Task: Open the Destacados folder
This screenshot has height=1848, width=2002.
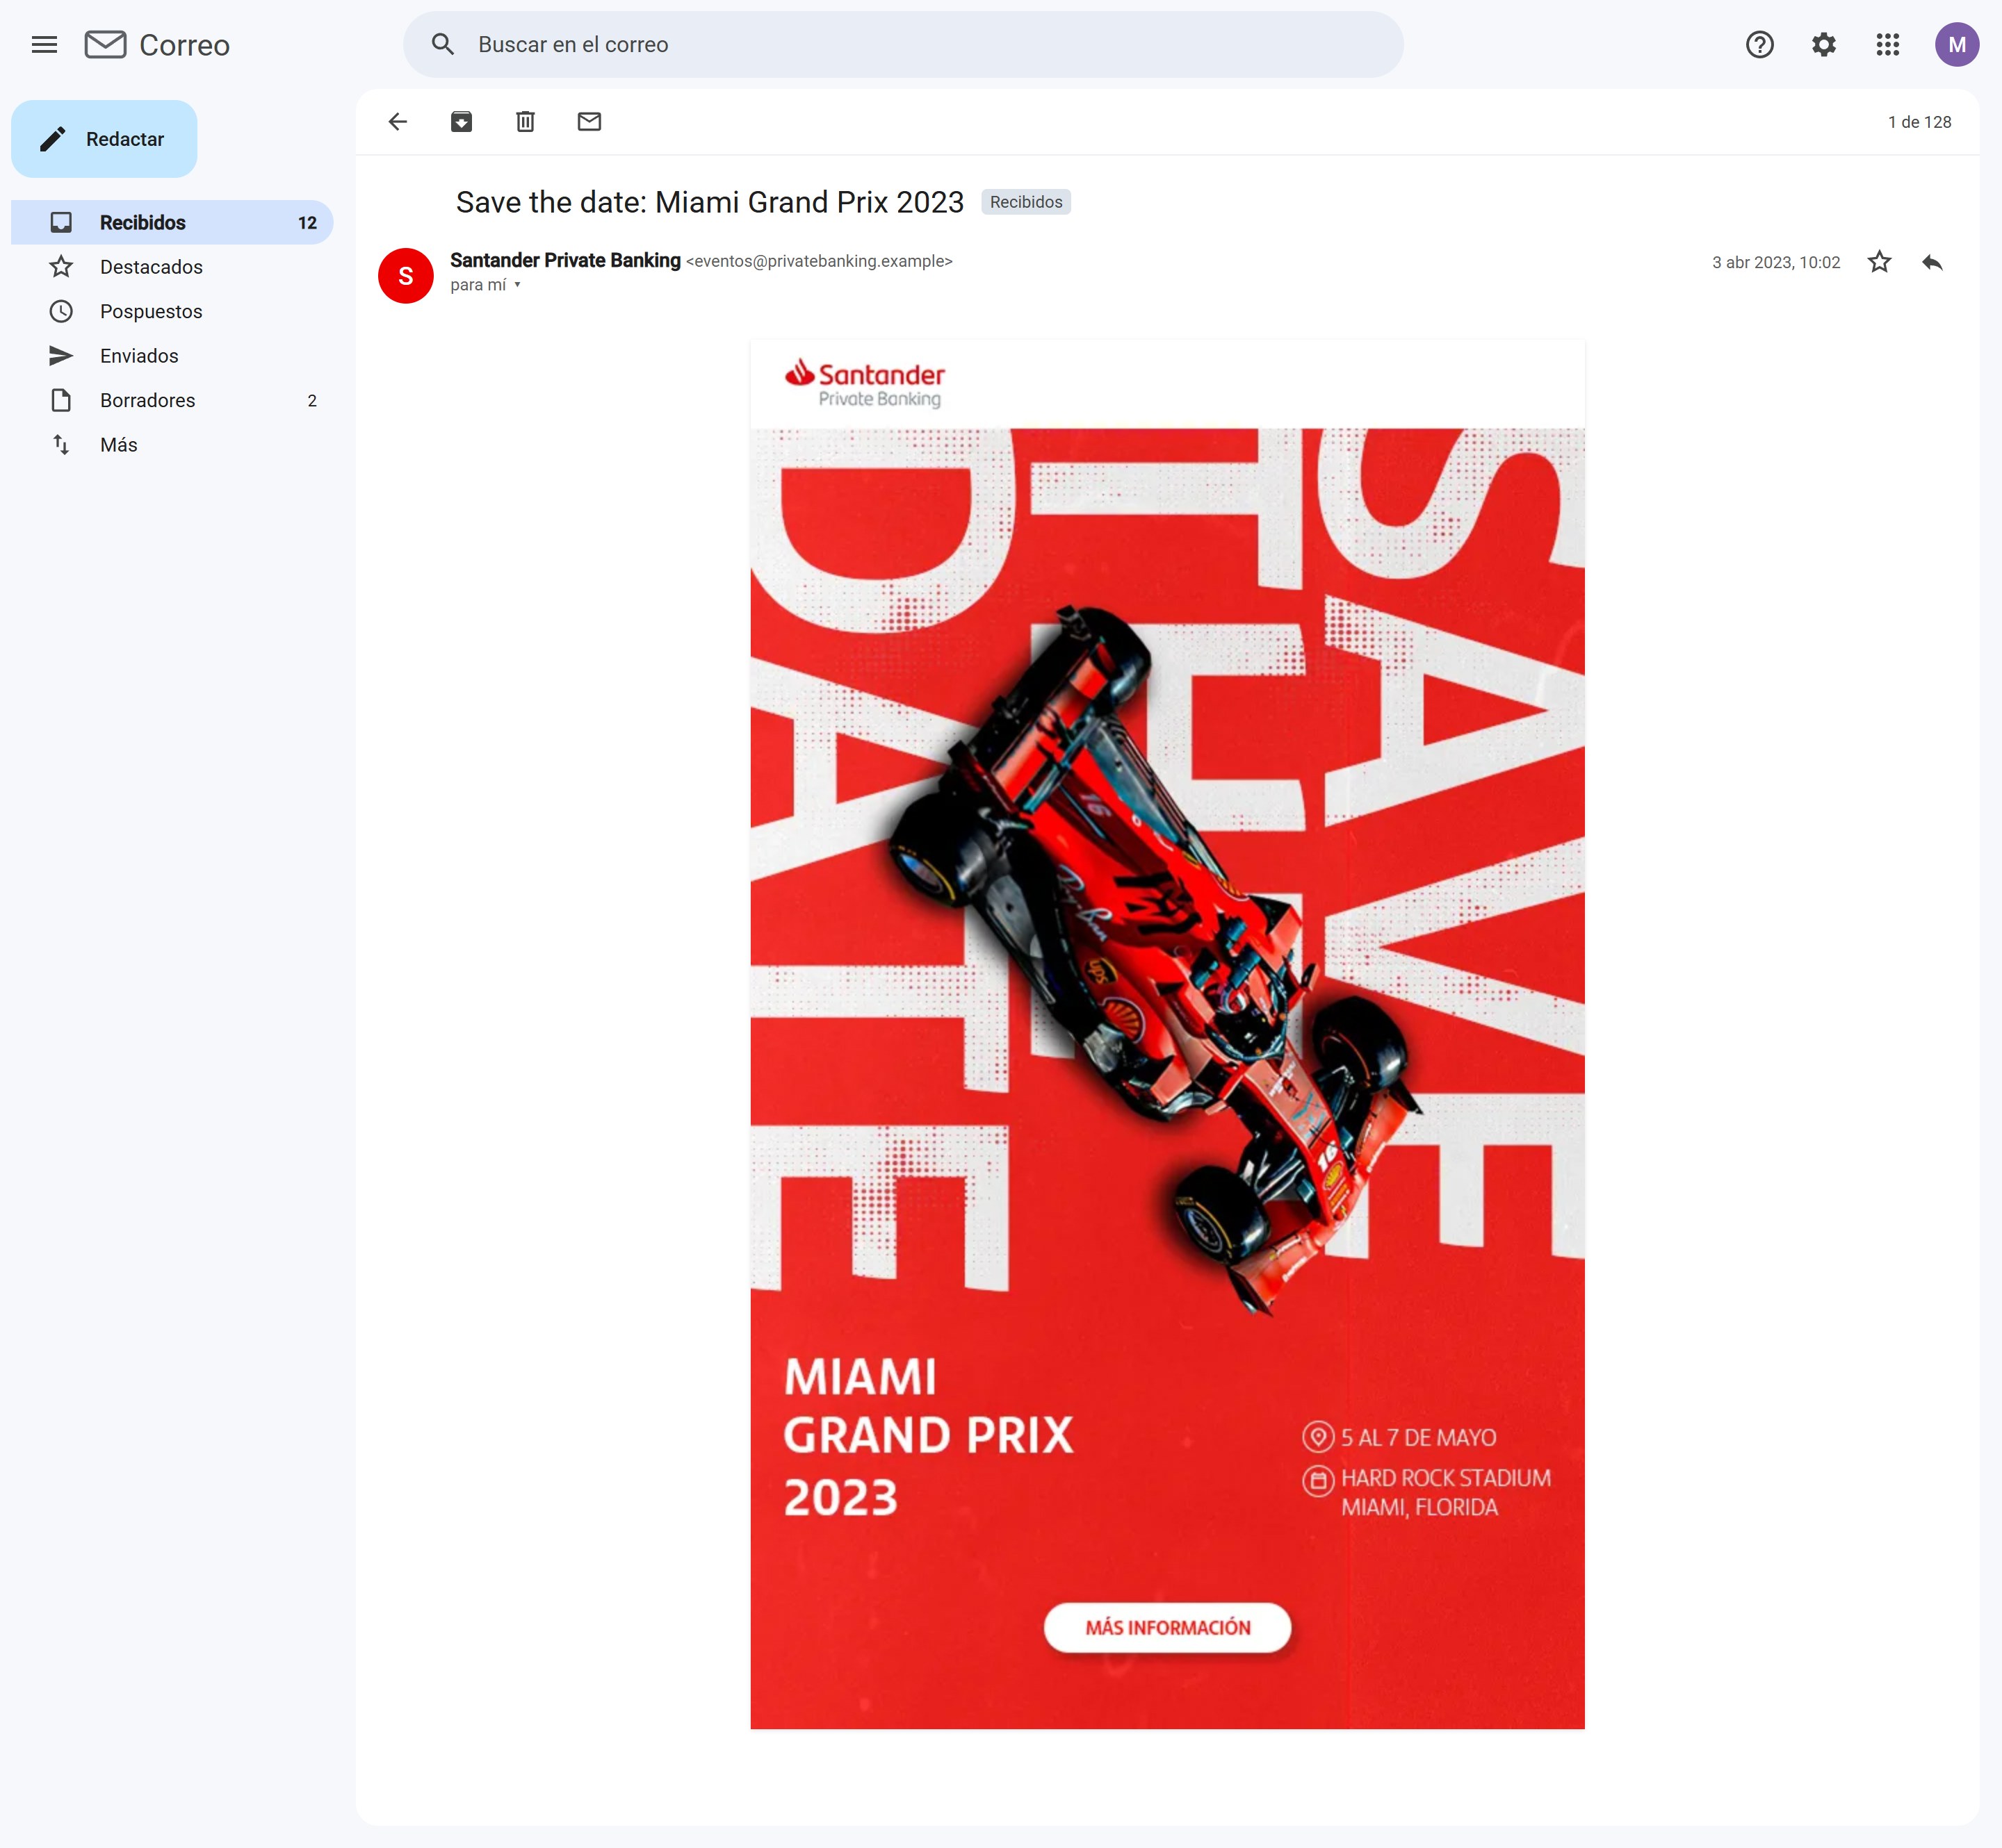Action: click(x=172, y=267)
